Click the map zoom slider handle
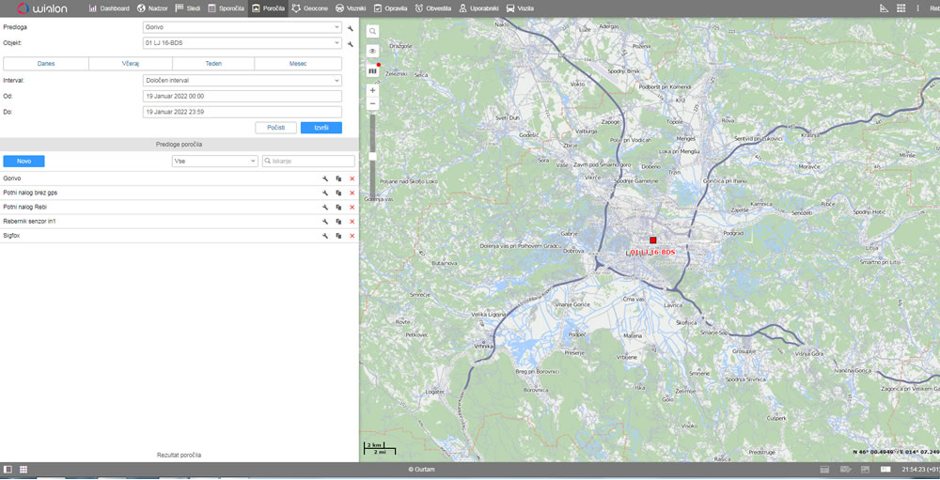This screenshot has height=480, width=940. click(372, 157)
